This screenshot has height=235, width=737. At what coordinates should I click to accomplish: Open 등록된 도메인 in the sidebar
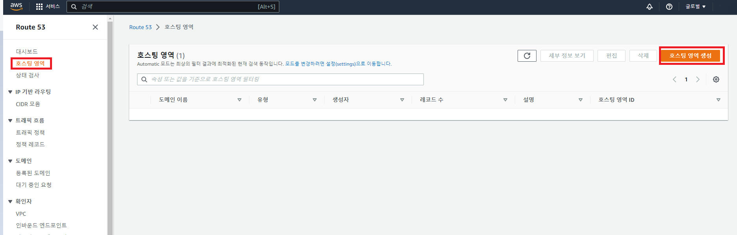[33, 173]
